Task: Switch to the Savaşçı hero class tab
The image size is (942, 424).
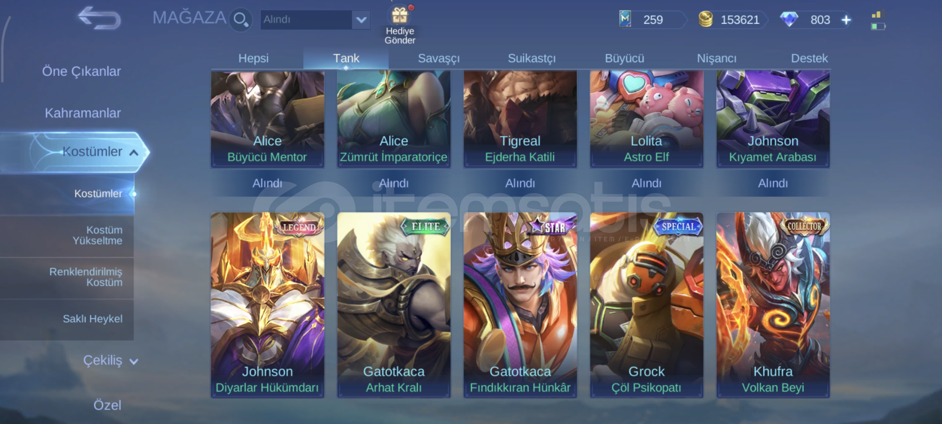Action: coord(439,58)
